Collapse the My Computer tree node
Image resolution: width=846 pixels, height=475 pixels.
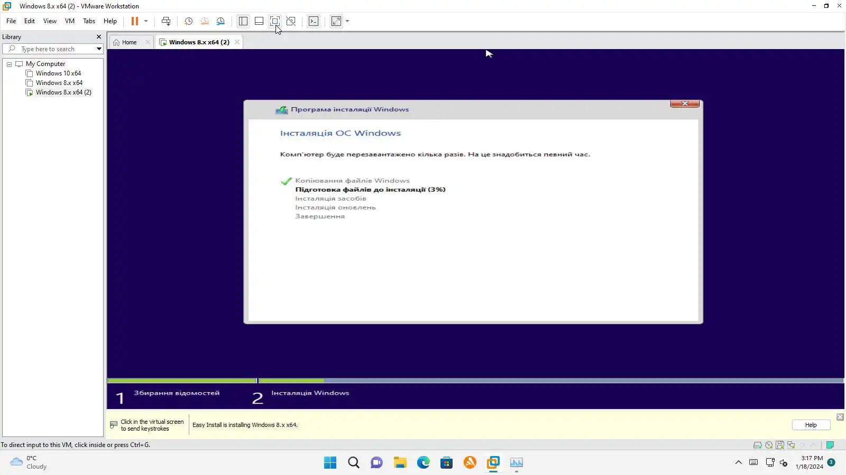9,64
